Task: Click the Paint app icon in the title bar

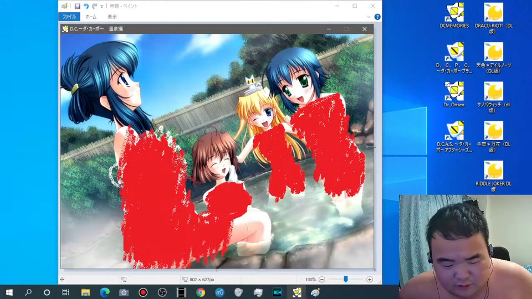Action: [64, 6]
